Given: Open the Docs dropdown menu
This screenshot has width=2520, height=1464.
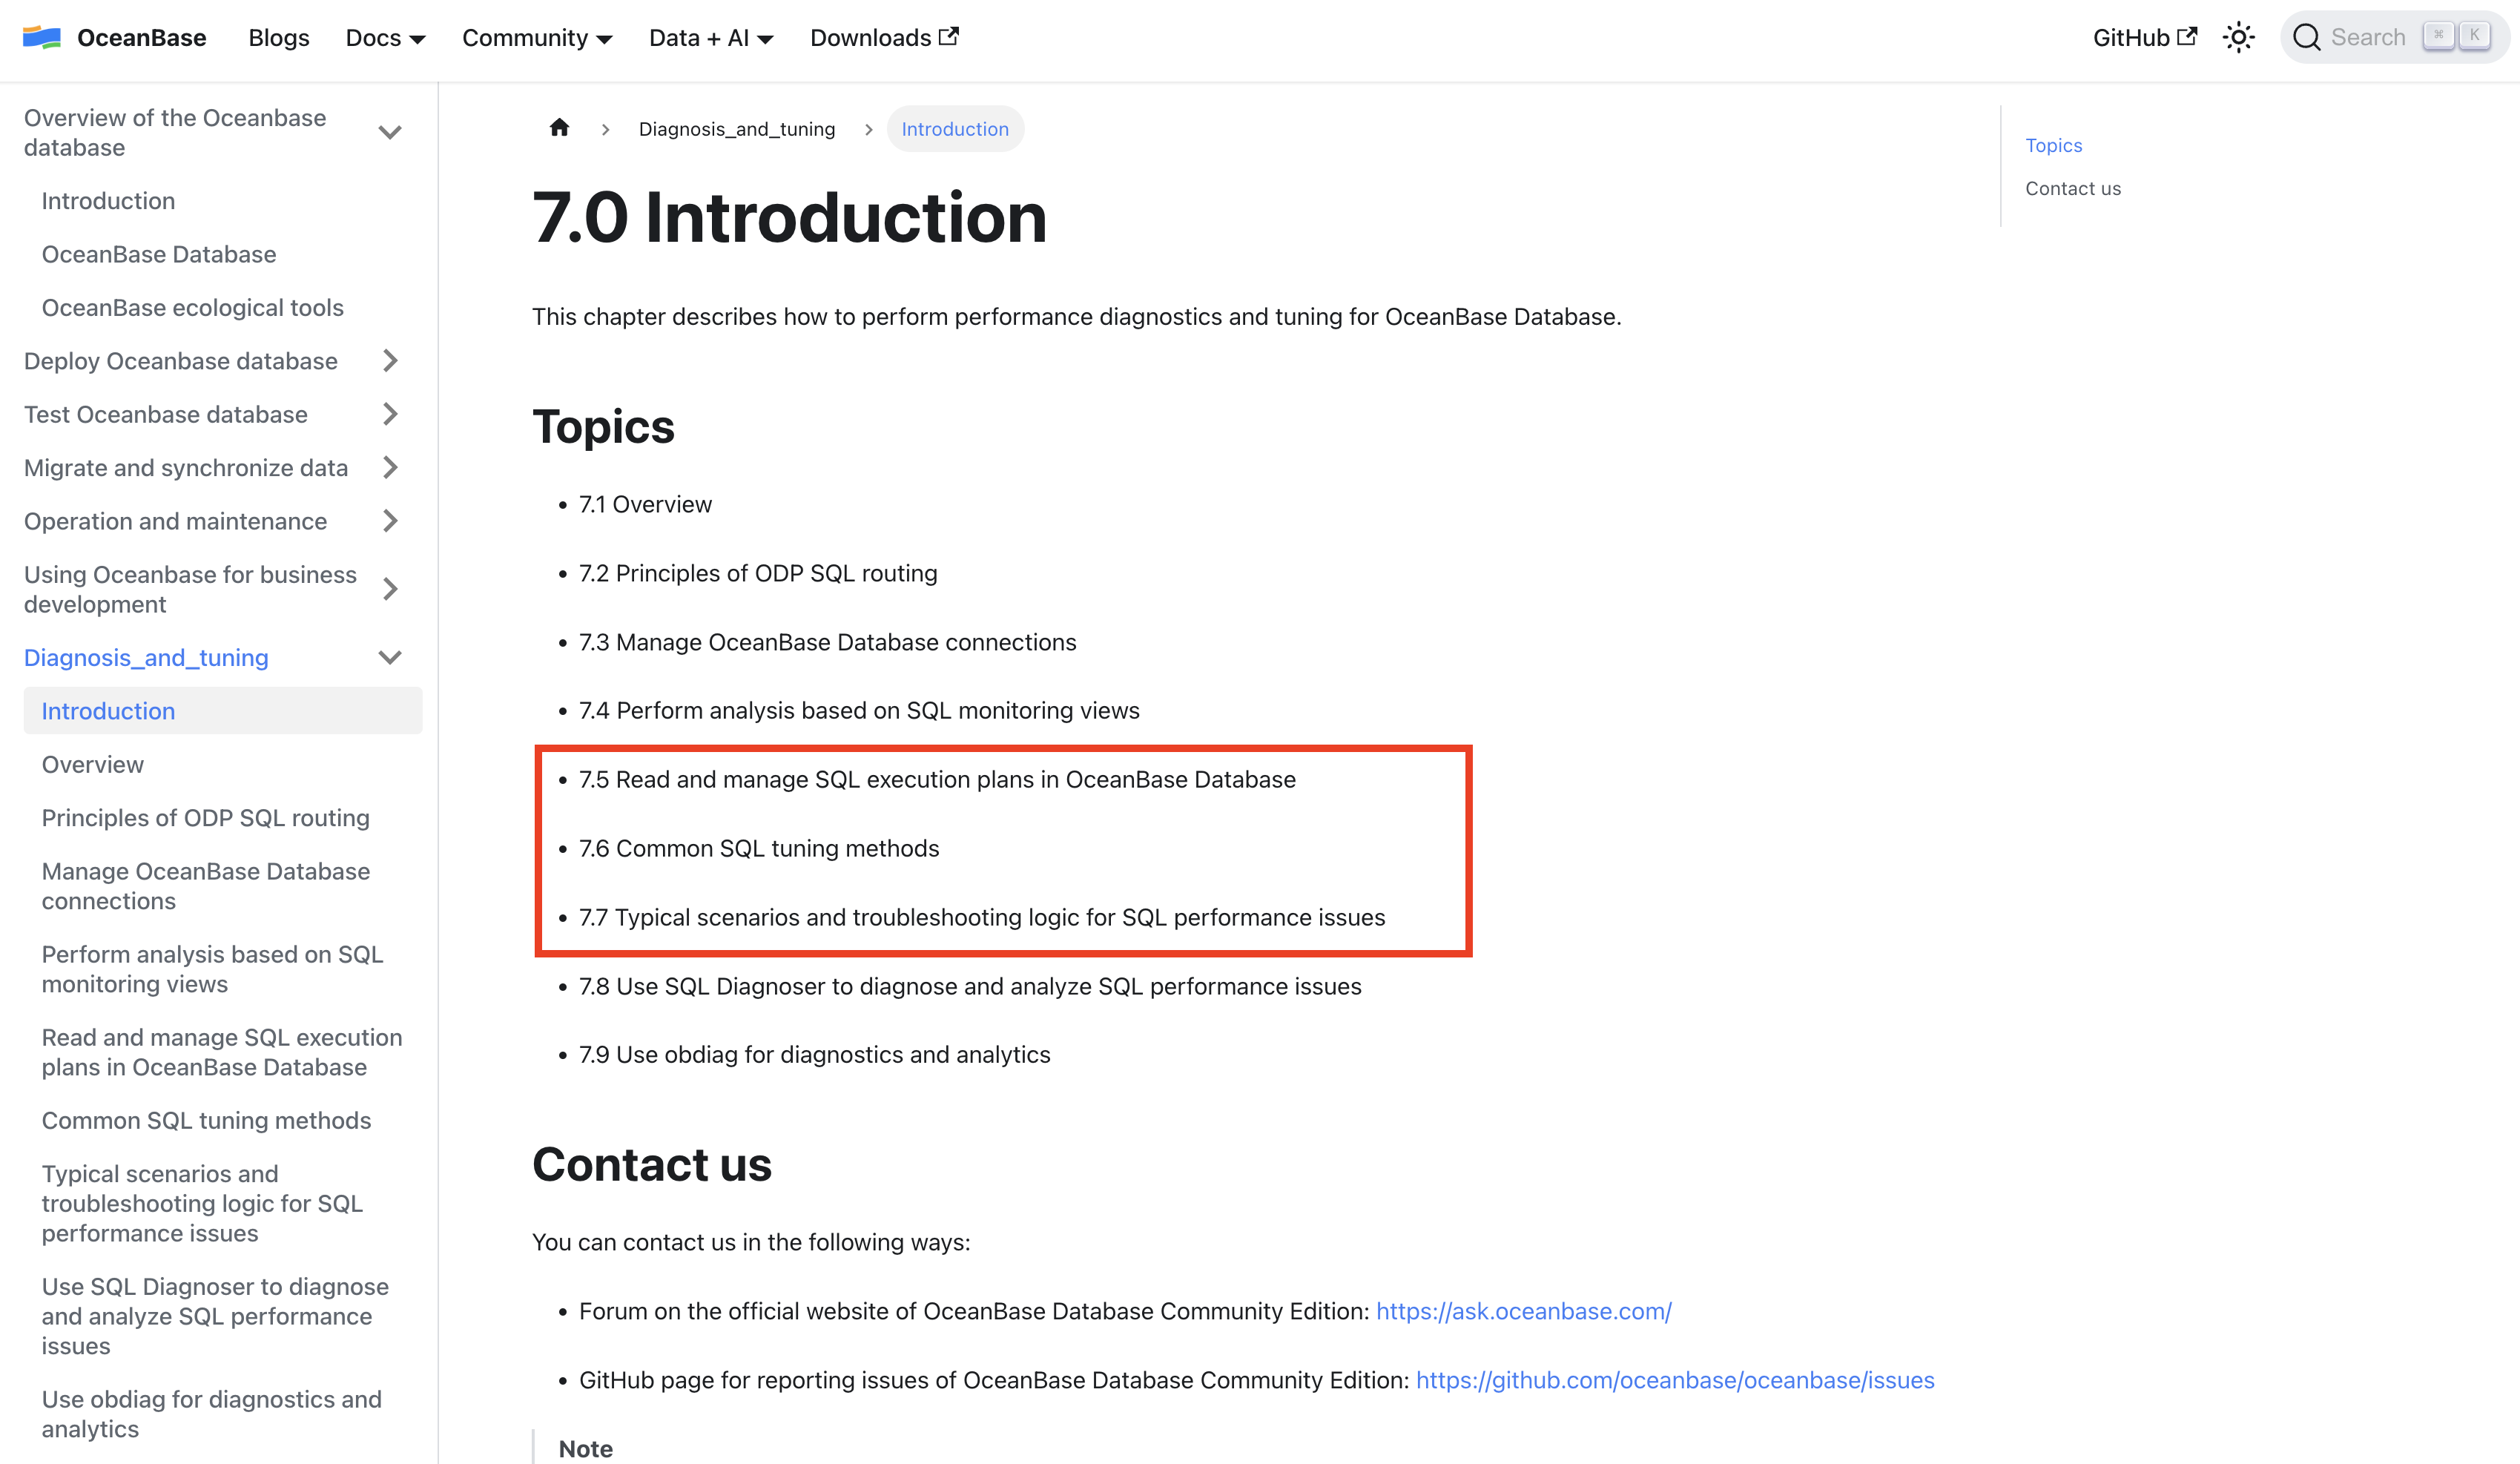Looking at the screenshot, I should [384, 37].
